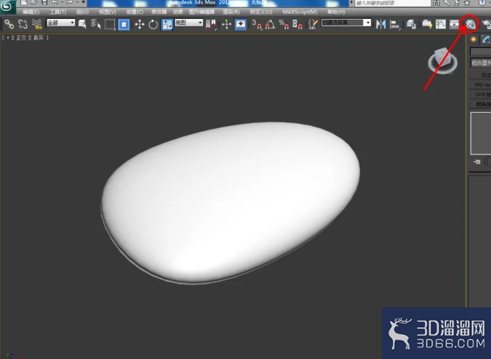Click the Pin Stack icon below modifier stack
Image resolution: width=491 pixels, height=359 pixels.
(477, 162)
